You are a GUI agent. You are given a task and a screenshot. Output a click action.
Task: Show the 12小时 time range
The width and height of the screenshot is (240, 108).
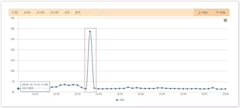point(41,13)
